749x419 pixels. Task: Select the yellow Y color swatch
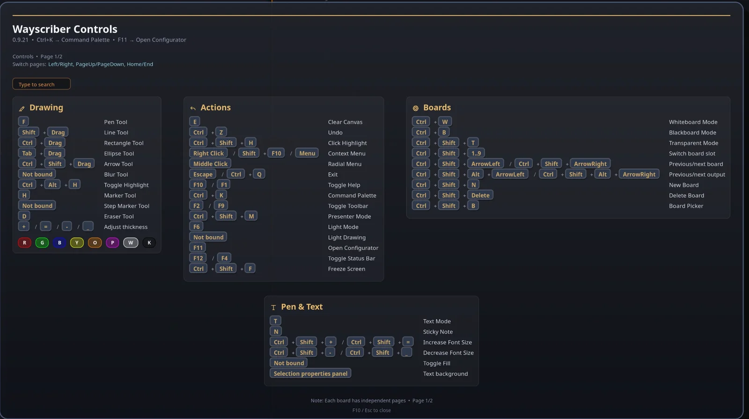click(x=77, y=242)
